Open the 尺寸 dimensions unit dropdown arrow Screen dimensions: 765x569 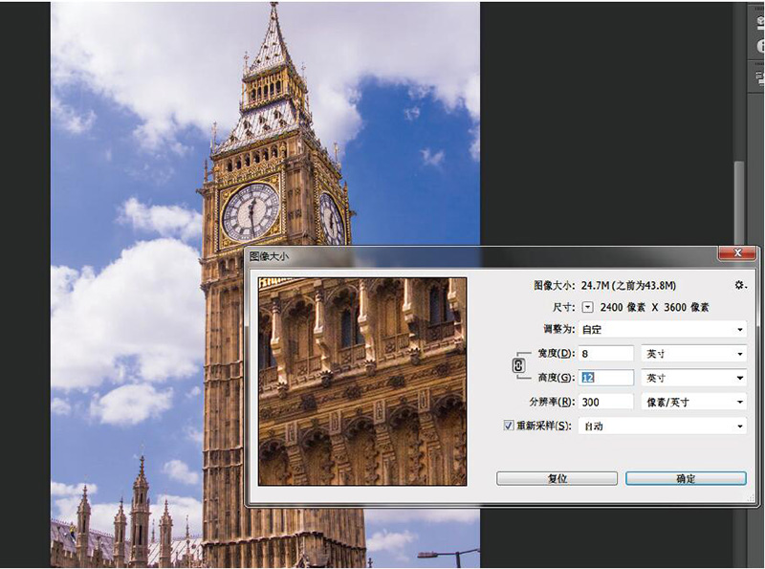point(588,307)
